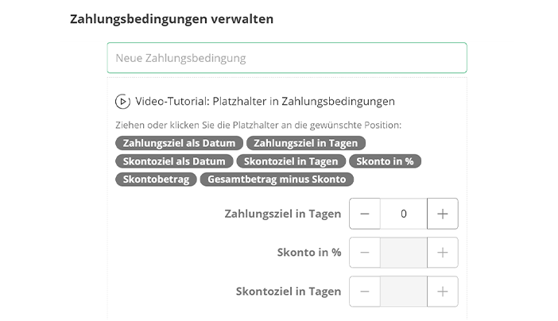The width and height of the screenshot is (558, 321).
Task: Decrease Zahlungsziel in Tagen with minus
Action: [365, 214]
